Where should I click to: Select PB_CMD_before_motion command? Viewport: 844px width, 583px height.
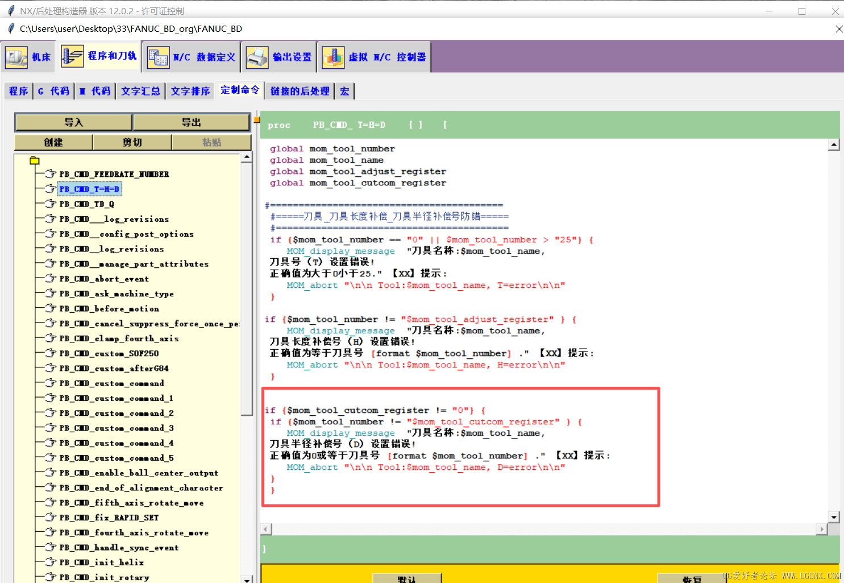pyautogui.click(x=109, y=308)
